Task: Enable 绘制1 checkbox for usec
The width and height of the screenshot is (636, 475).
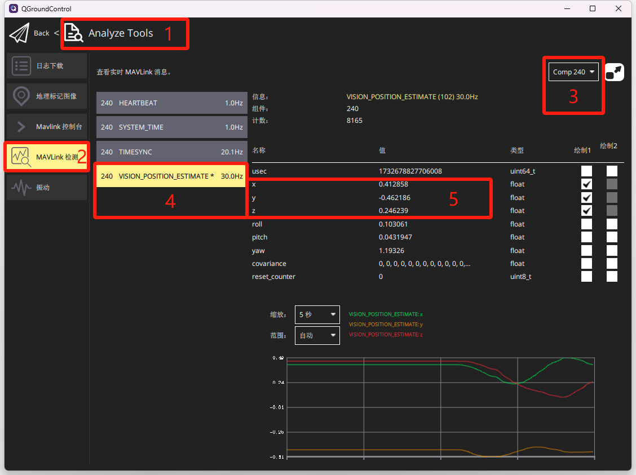Action: (586, 171)
